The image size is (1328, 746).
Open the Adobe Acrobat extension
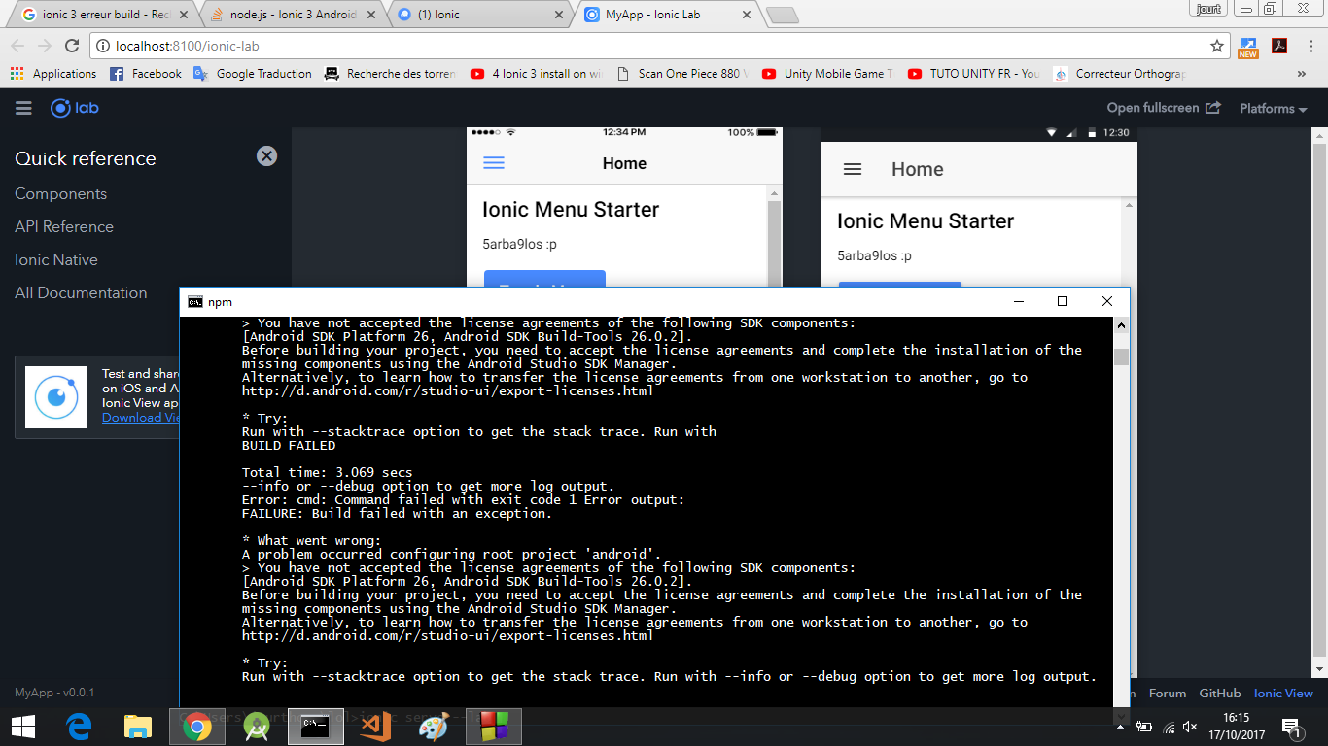(1279, 46)
